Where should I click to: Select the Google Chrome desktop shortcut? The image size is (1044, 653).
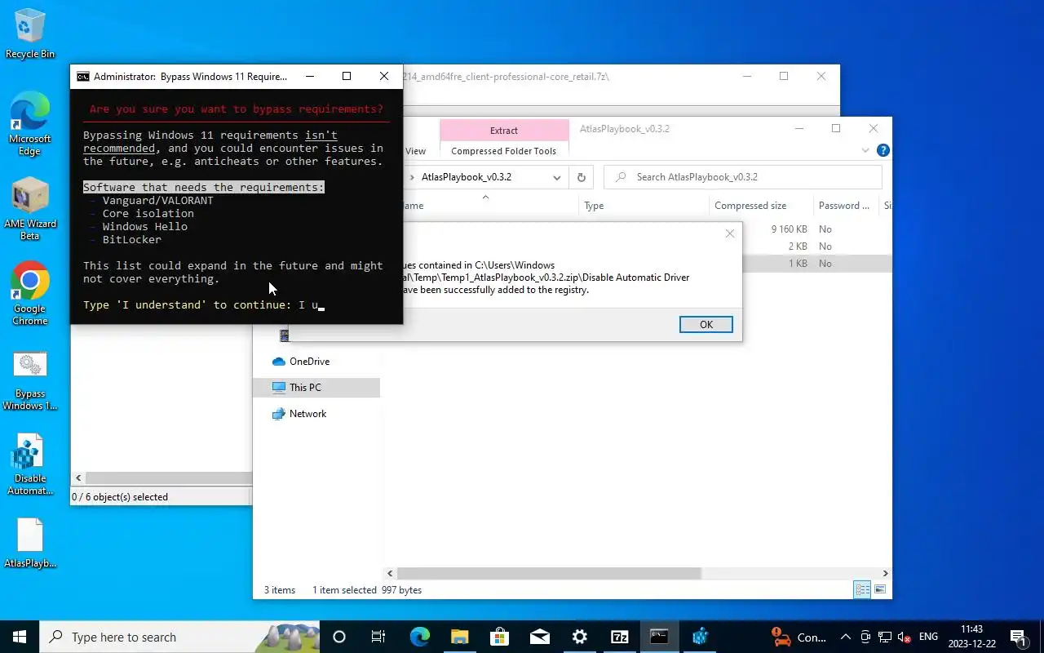click(x=30, y=294)
